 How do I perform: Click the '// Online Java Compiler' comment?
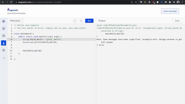click(x=26, y=25)
